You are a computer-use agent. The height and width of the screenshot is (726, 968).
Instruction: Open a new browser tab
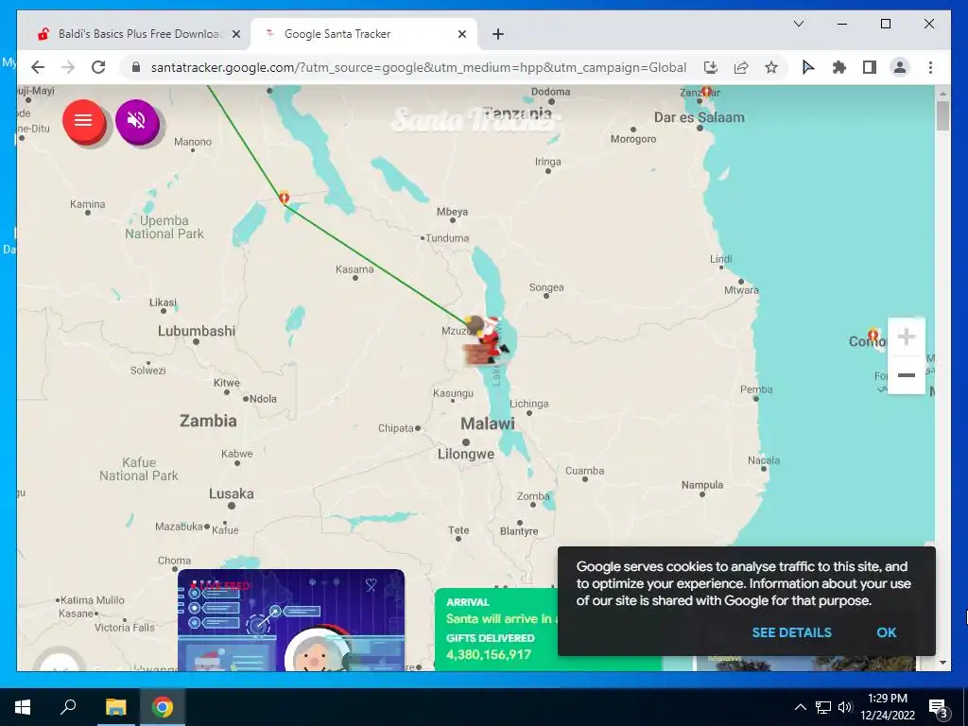click(x=498, y=35)
